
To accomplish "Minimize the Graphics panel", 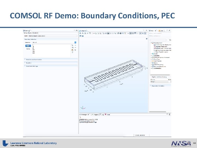I will coord(144,30).
